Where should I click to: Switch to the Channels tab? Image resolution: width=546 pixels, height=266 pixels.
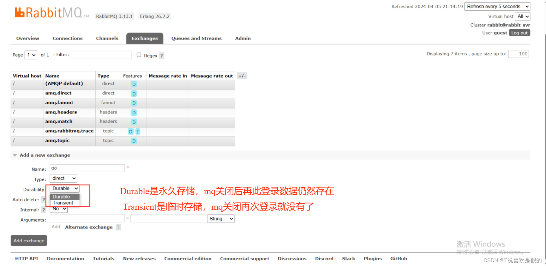coord(107,38)
